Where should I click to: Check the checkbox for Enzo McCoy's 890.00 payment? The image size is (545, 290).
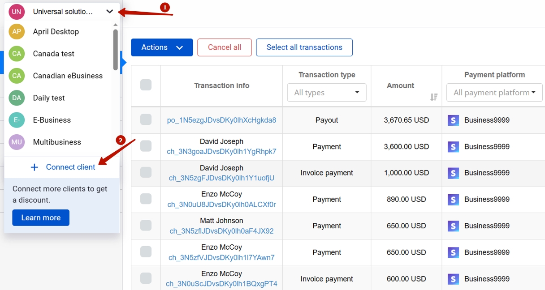point(145,200)
